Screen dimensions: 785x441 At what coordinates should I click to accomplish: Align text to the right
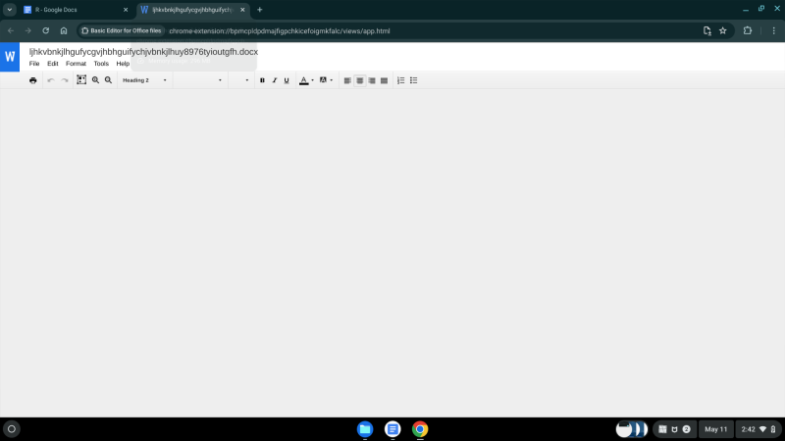pyautogui.click(x=372, y=80)
